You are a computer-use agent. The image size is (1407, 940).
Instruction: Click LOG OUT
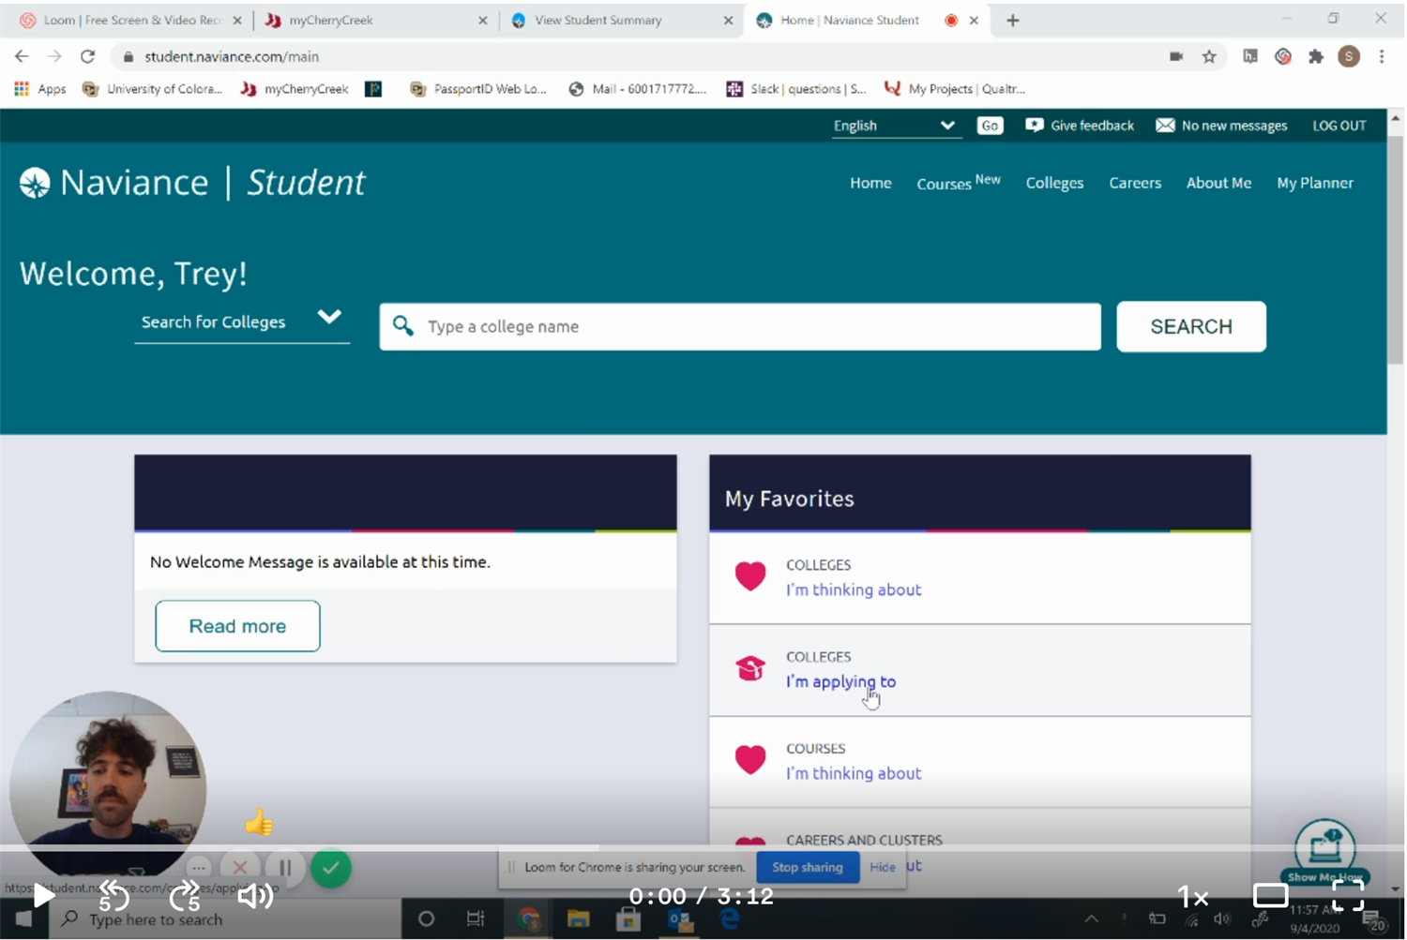tap(1339, 126)
